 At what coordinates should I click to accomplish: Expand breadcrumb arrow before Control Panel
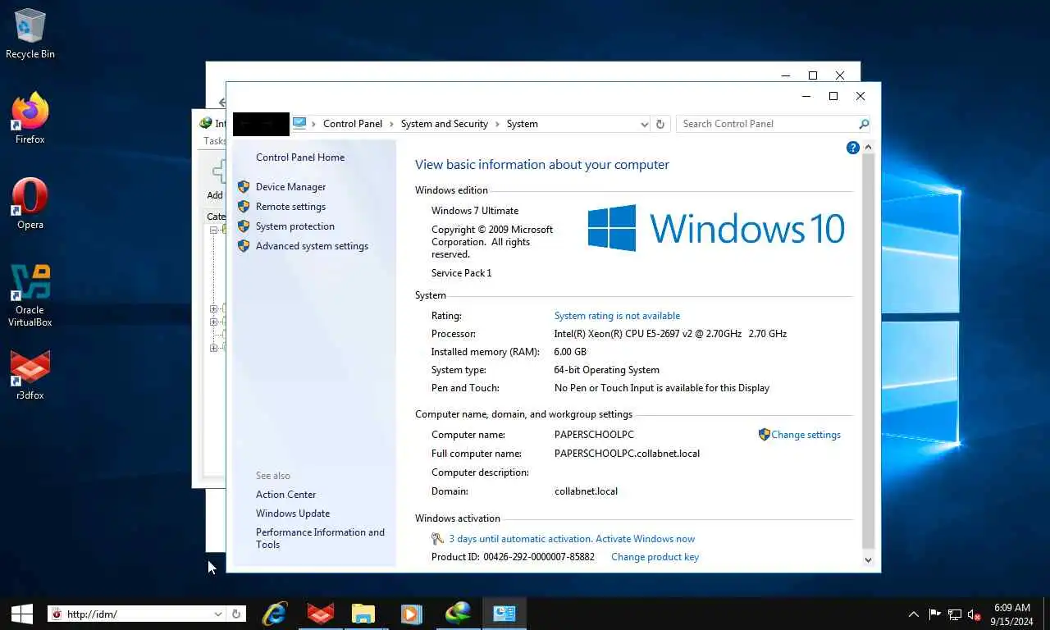(314, 124)
